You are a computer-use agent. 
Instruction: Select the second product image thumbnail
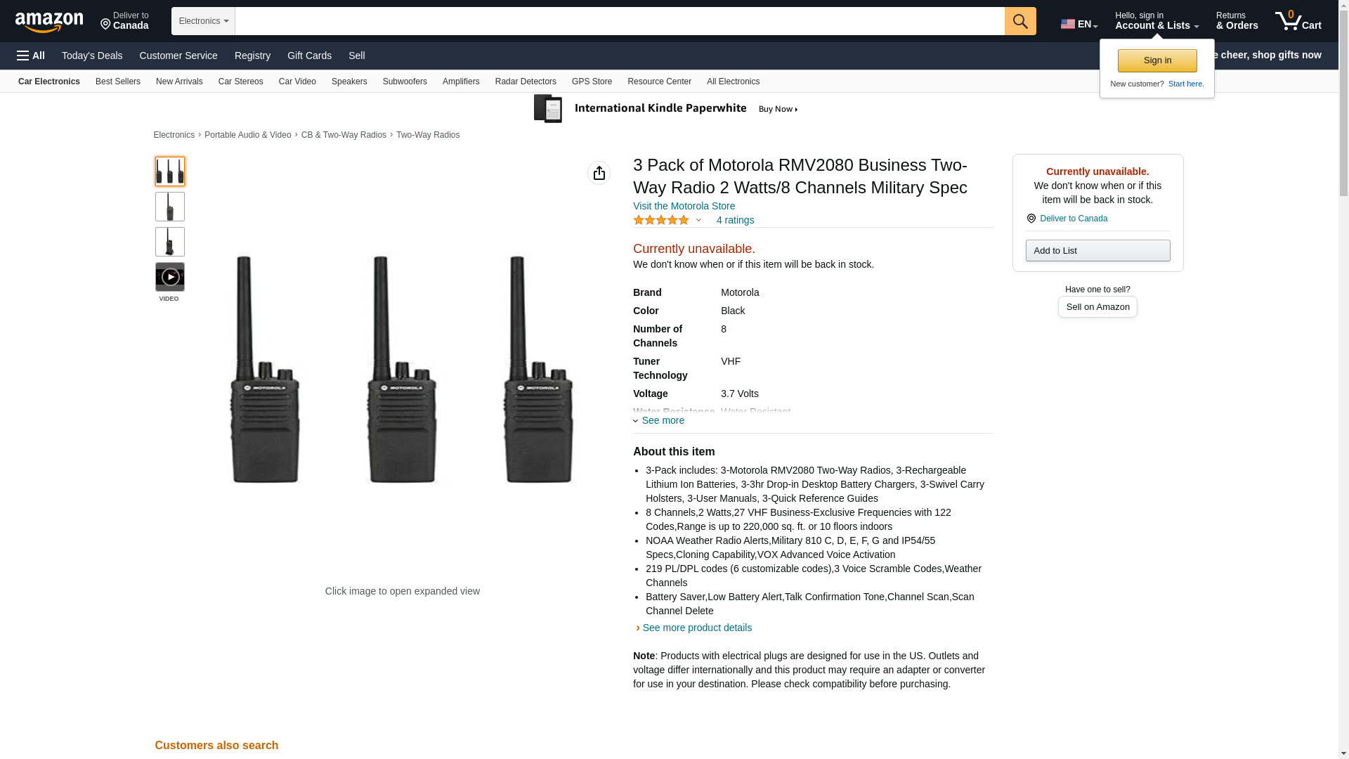[170, 207]
